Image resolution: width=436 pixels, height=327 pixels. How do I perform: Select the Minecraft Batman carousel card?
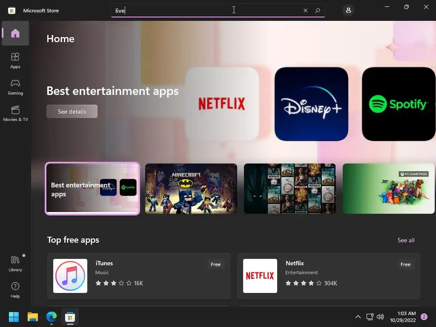coord(191,189)
